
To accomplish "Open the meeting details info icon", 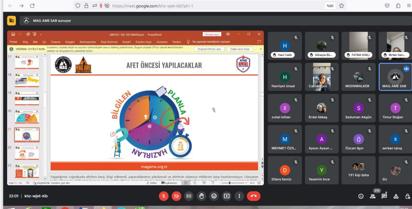I will (361, 196).
